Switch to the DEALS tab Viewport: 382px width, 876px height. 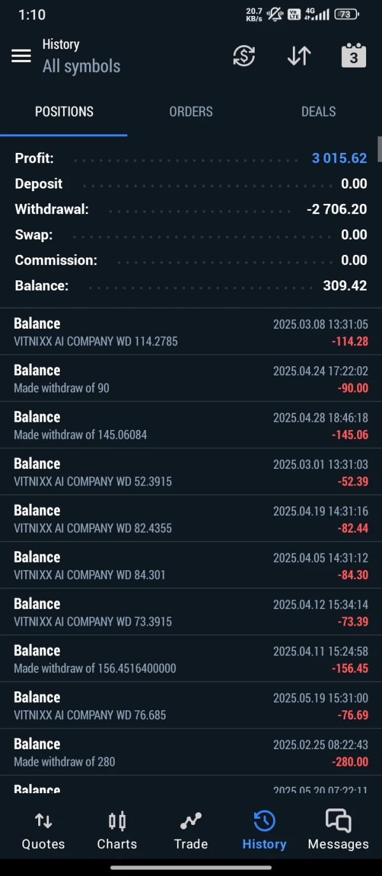click(x=318, y=111)
